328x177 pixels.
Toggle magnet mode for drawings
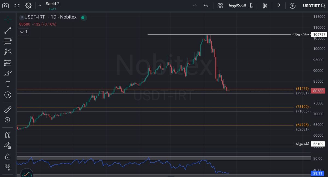coord(8,135)
